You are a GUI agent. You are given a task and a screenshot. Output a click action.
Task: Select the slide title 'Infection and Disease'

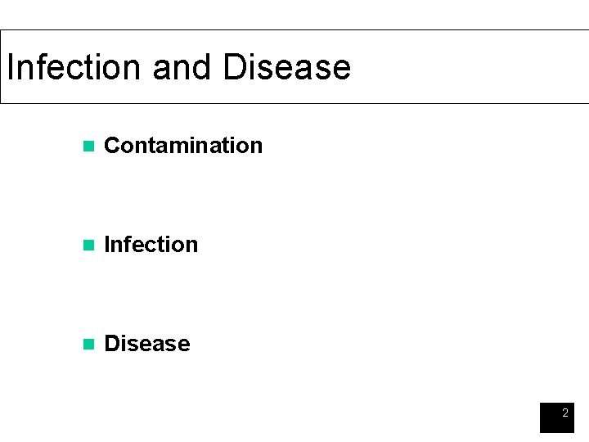click(178, 67)
